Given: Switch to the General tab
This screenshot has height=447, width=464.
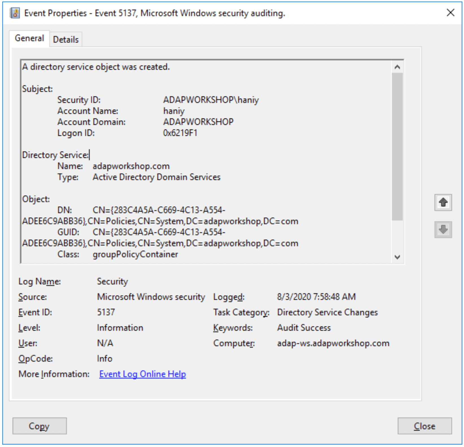Looking at the screenshot, I should 29,38.
